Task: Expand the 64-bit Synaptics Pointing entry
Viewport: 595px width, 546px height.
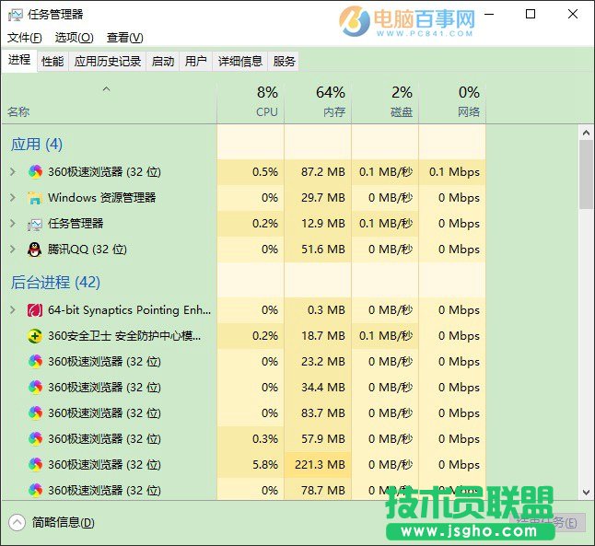Action: click(x=12, y=310)
